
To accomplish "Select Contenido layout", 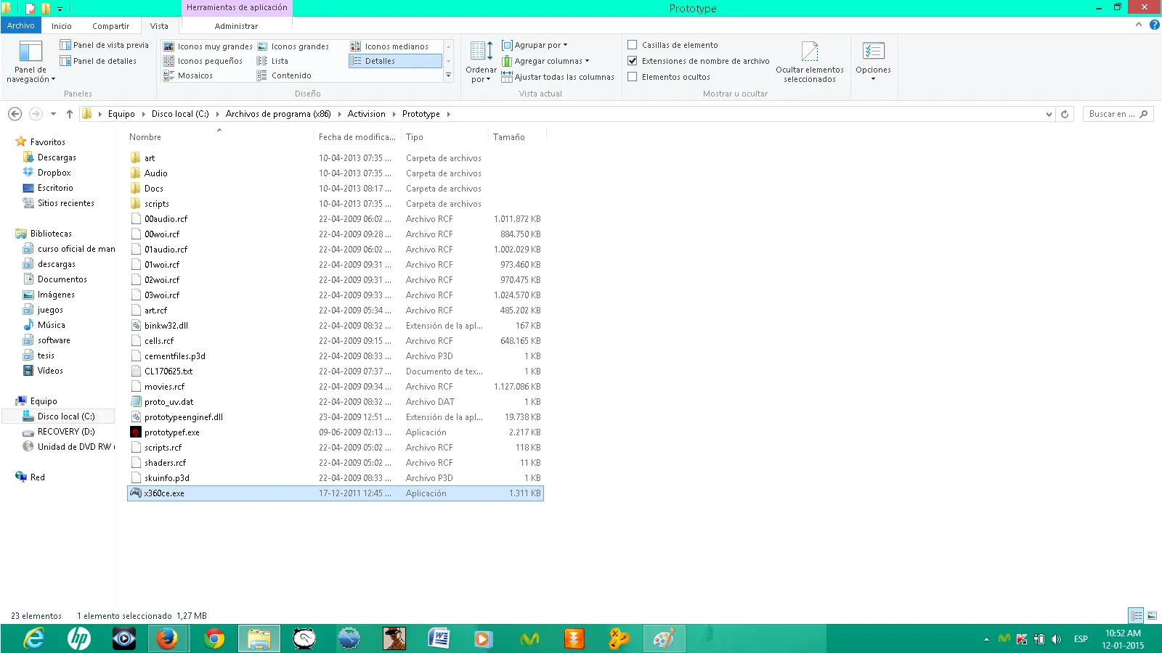I will coord(284,75).
